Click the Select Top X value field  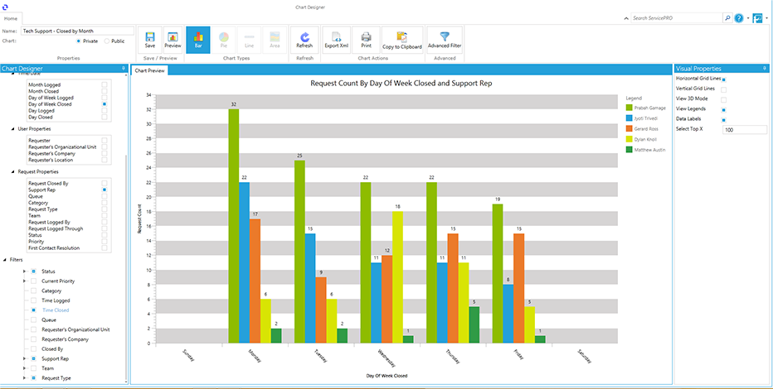click(x=745, y=130)
